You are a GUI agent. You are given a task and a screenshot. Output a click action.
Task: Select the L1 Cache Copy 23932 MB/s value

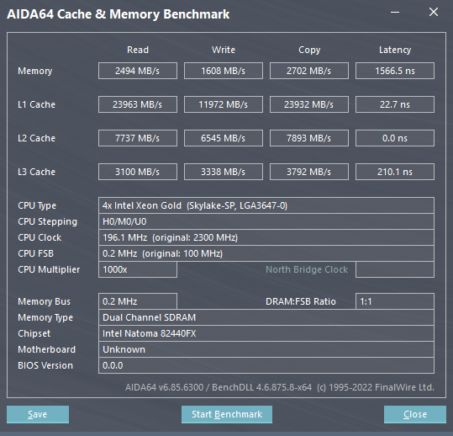(x=309, y=104)
